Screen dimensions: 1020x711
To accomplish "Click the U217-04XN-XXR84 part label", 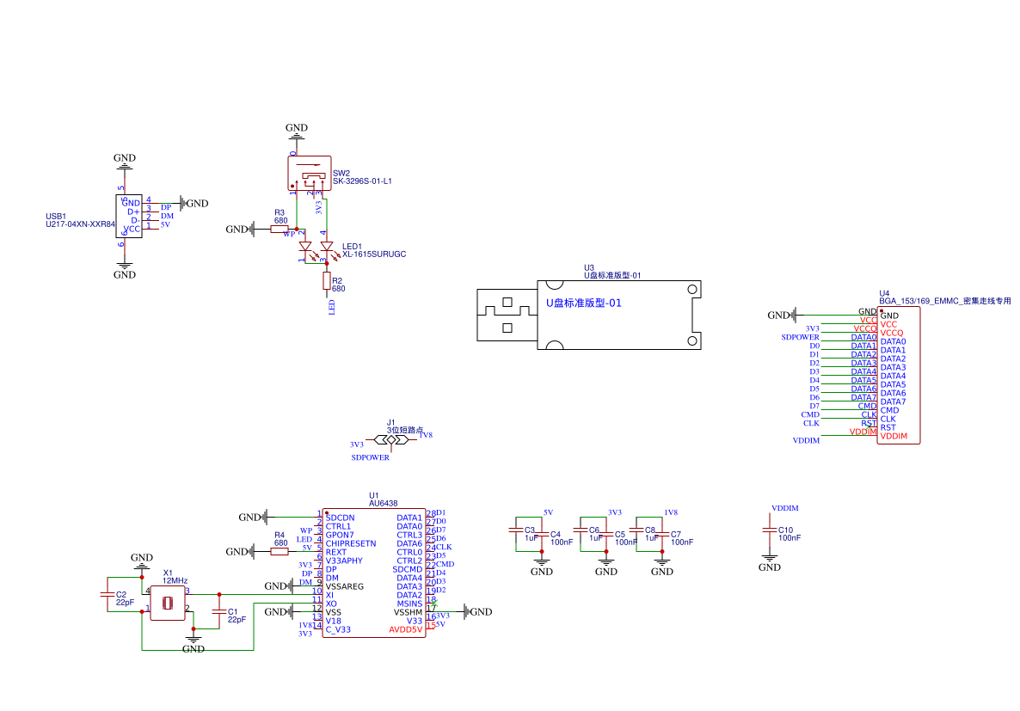I will point(80,224).
